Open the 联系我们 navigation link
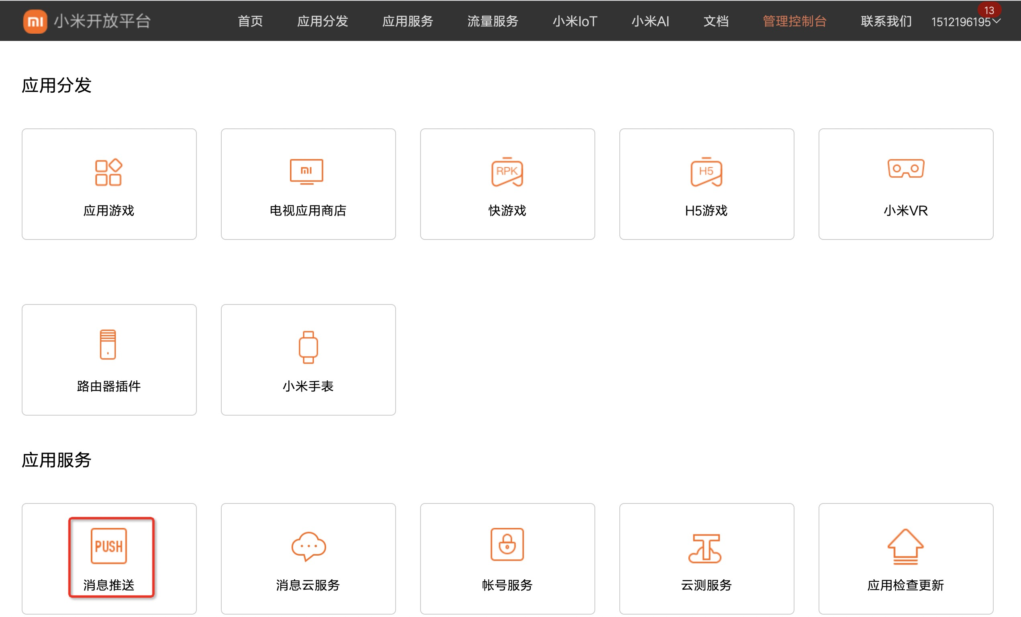The height and width of the screenshot is (617, 1021). pyautogui.click(x=886, y=21)
